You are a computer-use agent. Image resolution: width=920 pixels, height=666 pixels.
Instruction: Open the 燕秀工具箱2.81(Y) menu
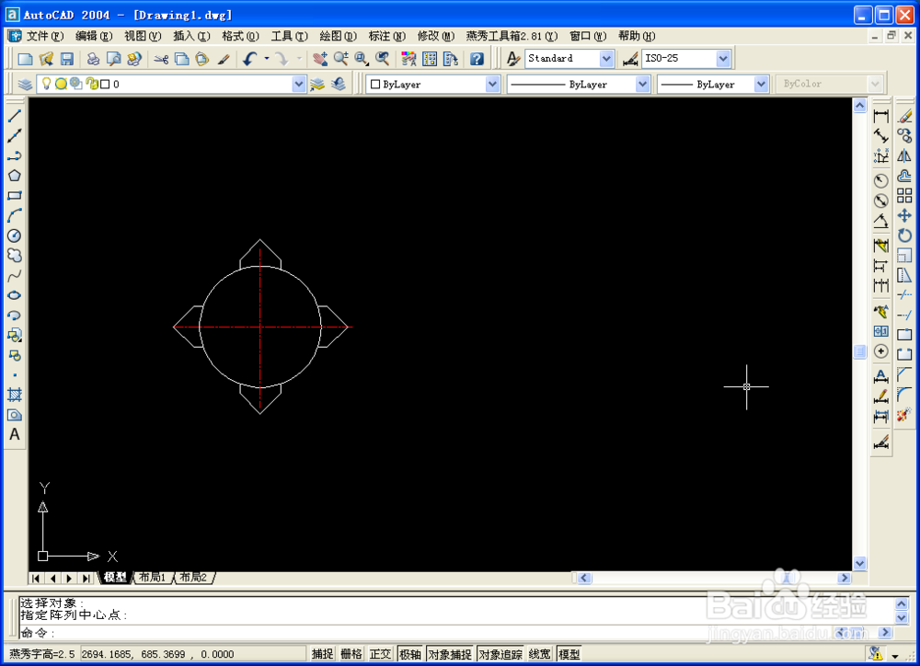(x=512, y=36)
